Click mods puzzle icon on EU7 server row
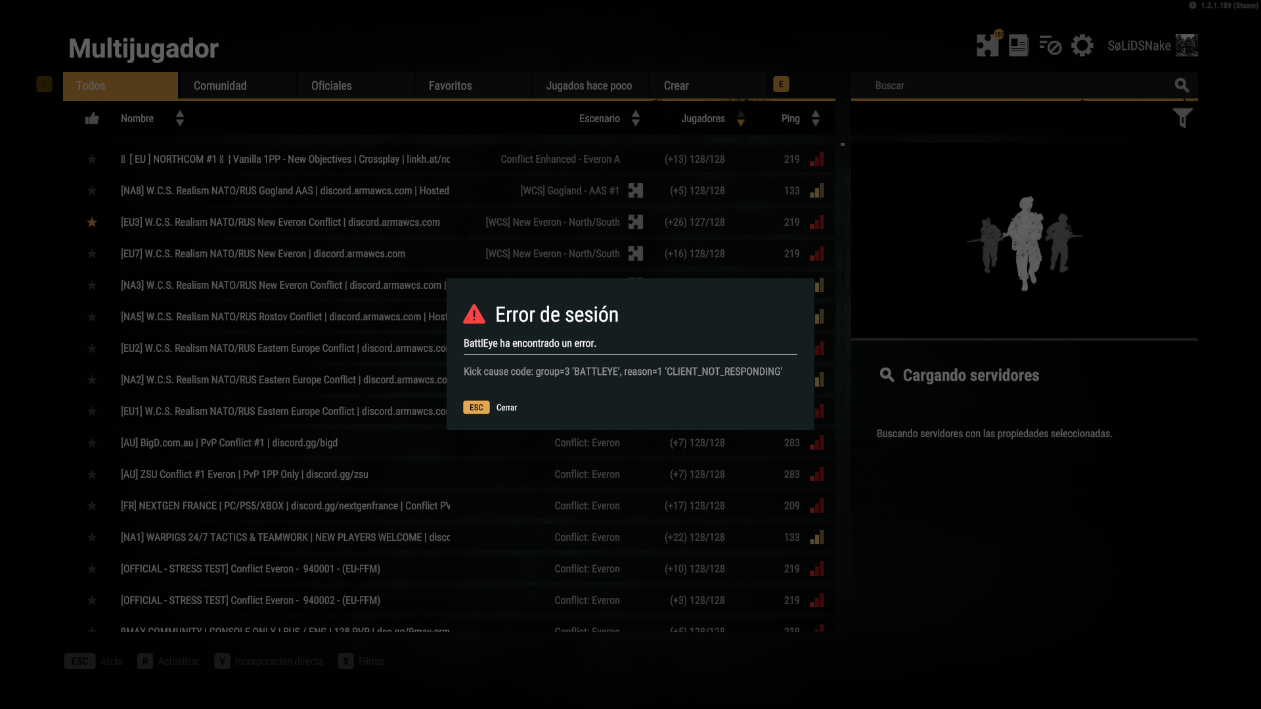This screenshot has width=1261, height=709. (635, 253)
